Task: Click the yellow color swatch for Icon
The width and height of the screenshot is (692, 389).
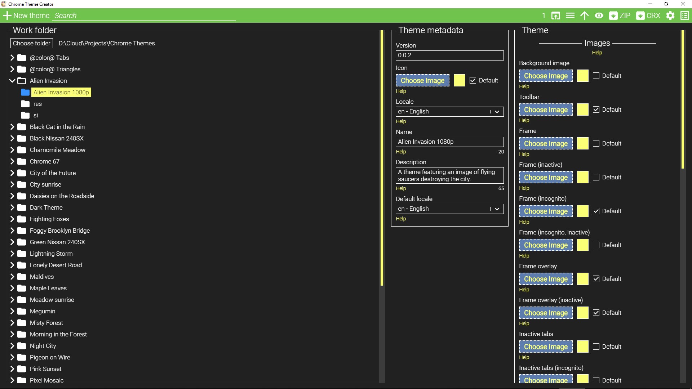Action: pyautogui.click(x=459, y=80)
